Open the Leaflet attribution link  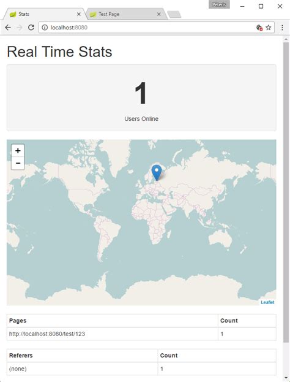pyautogui.click(x=267, y=302)
